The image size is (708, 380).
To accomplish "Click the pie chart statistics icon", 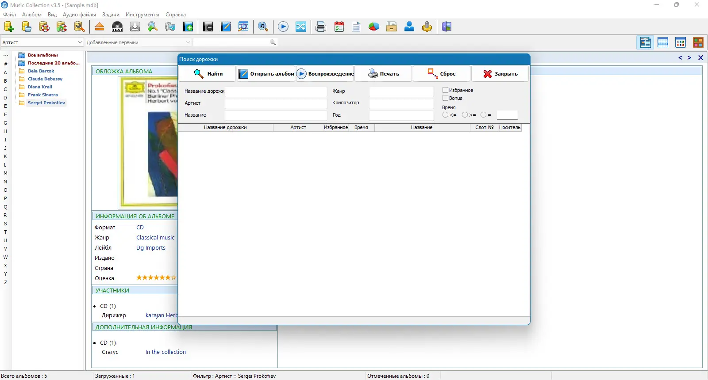I will pos(374,27).
